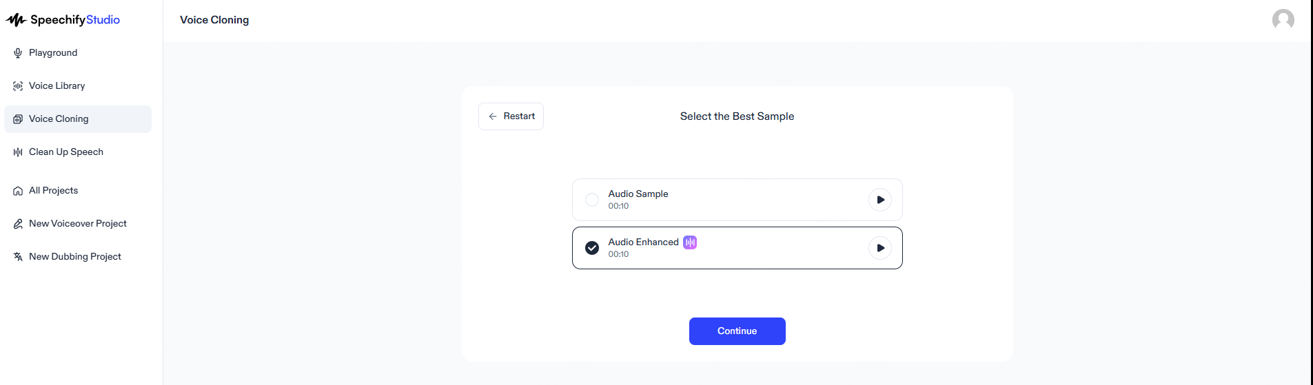Viewport: 1313px width, 385px height.
Task: Click the New Dubbing Project translate icon
Action: coord(18,257)
